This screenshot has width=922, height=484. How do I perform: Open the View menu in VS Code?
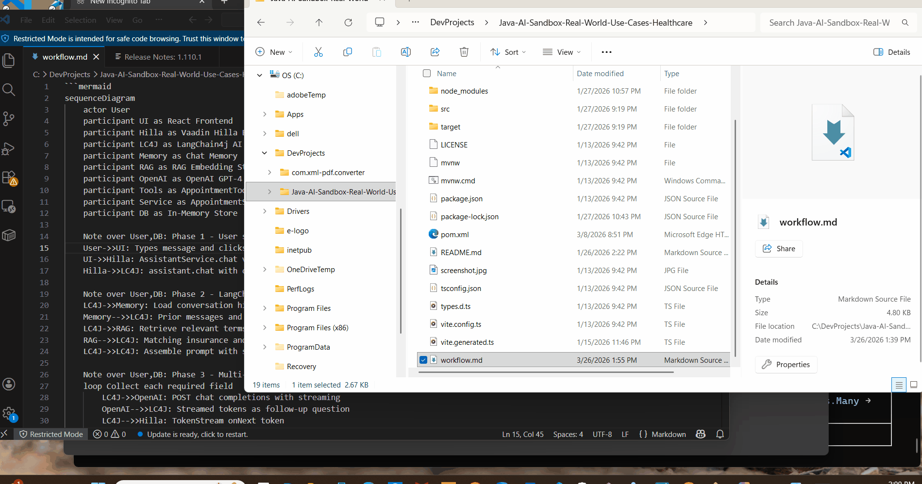click(x=114, y=20)
